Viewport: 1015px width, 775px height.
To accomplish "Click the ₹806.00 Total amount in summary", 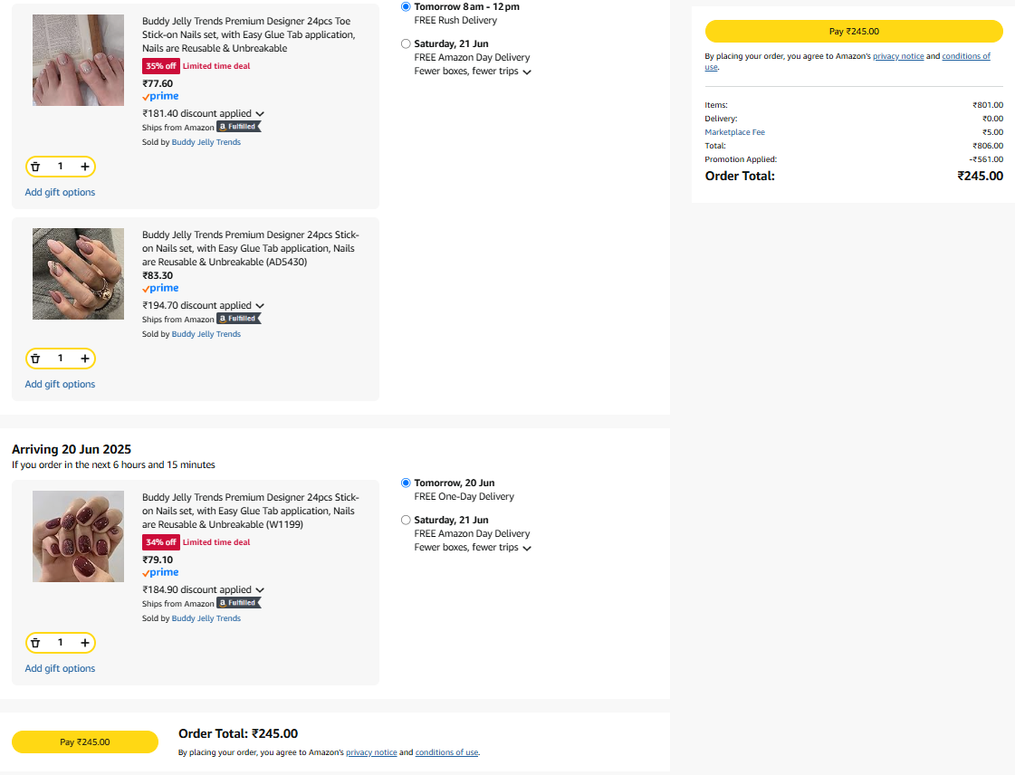I will [988, 146].
